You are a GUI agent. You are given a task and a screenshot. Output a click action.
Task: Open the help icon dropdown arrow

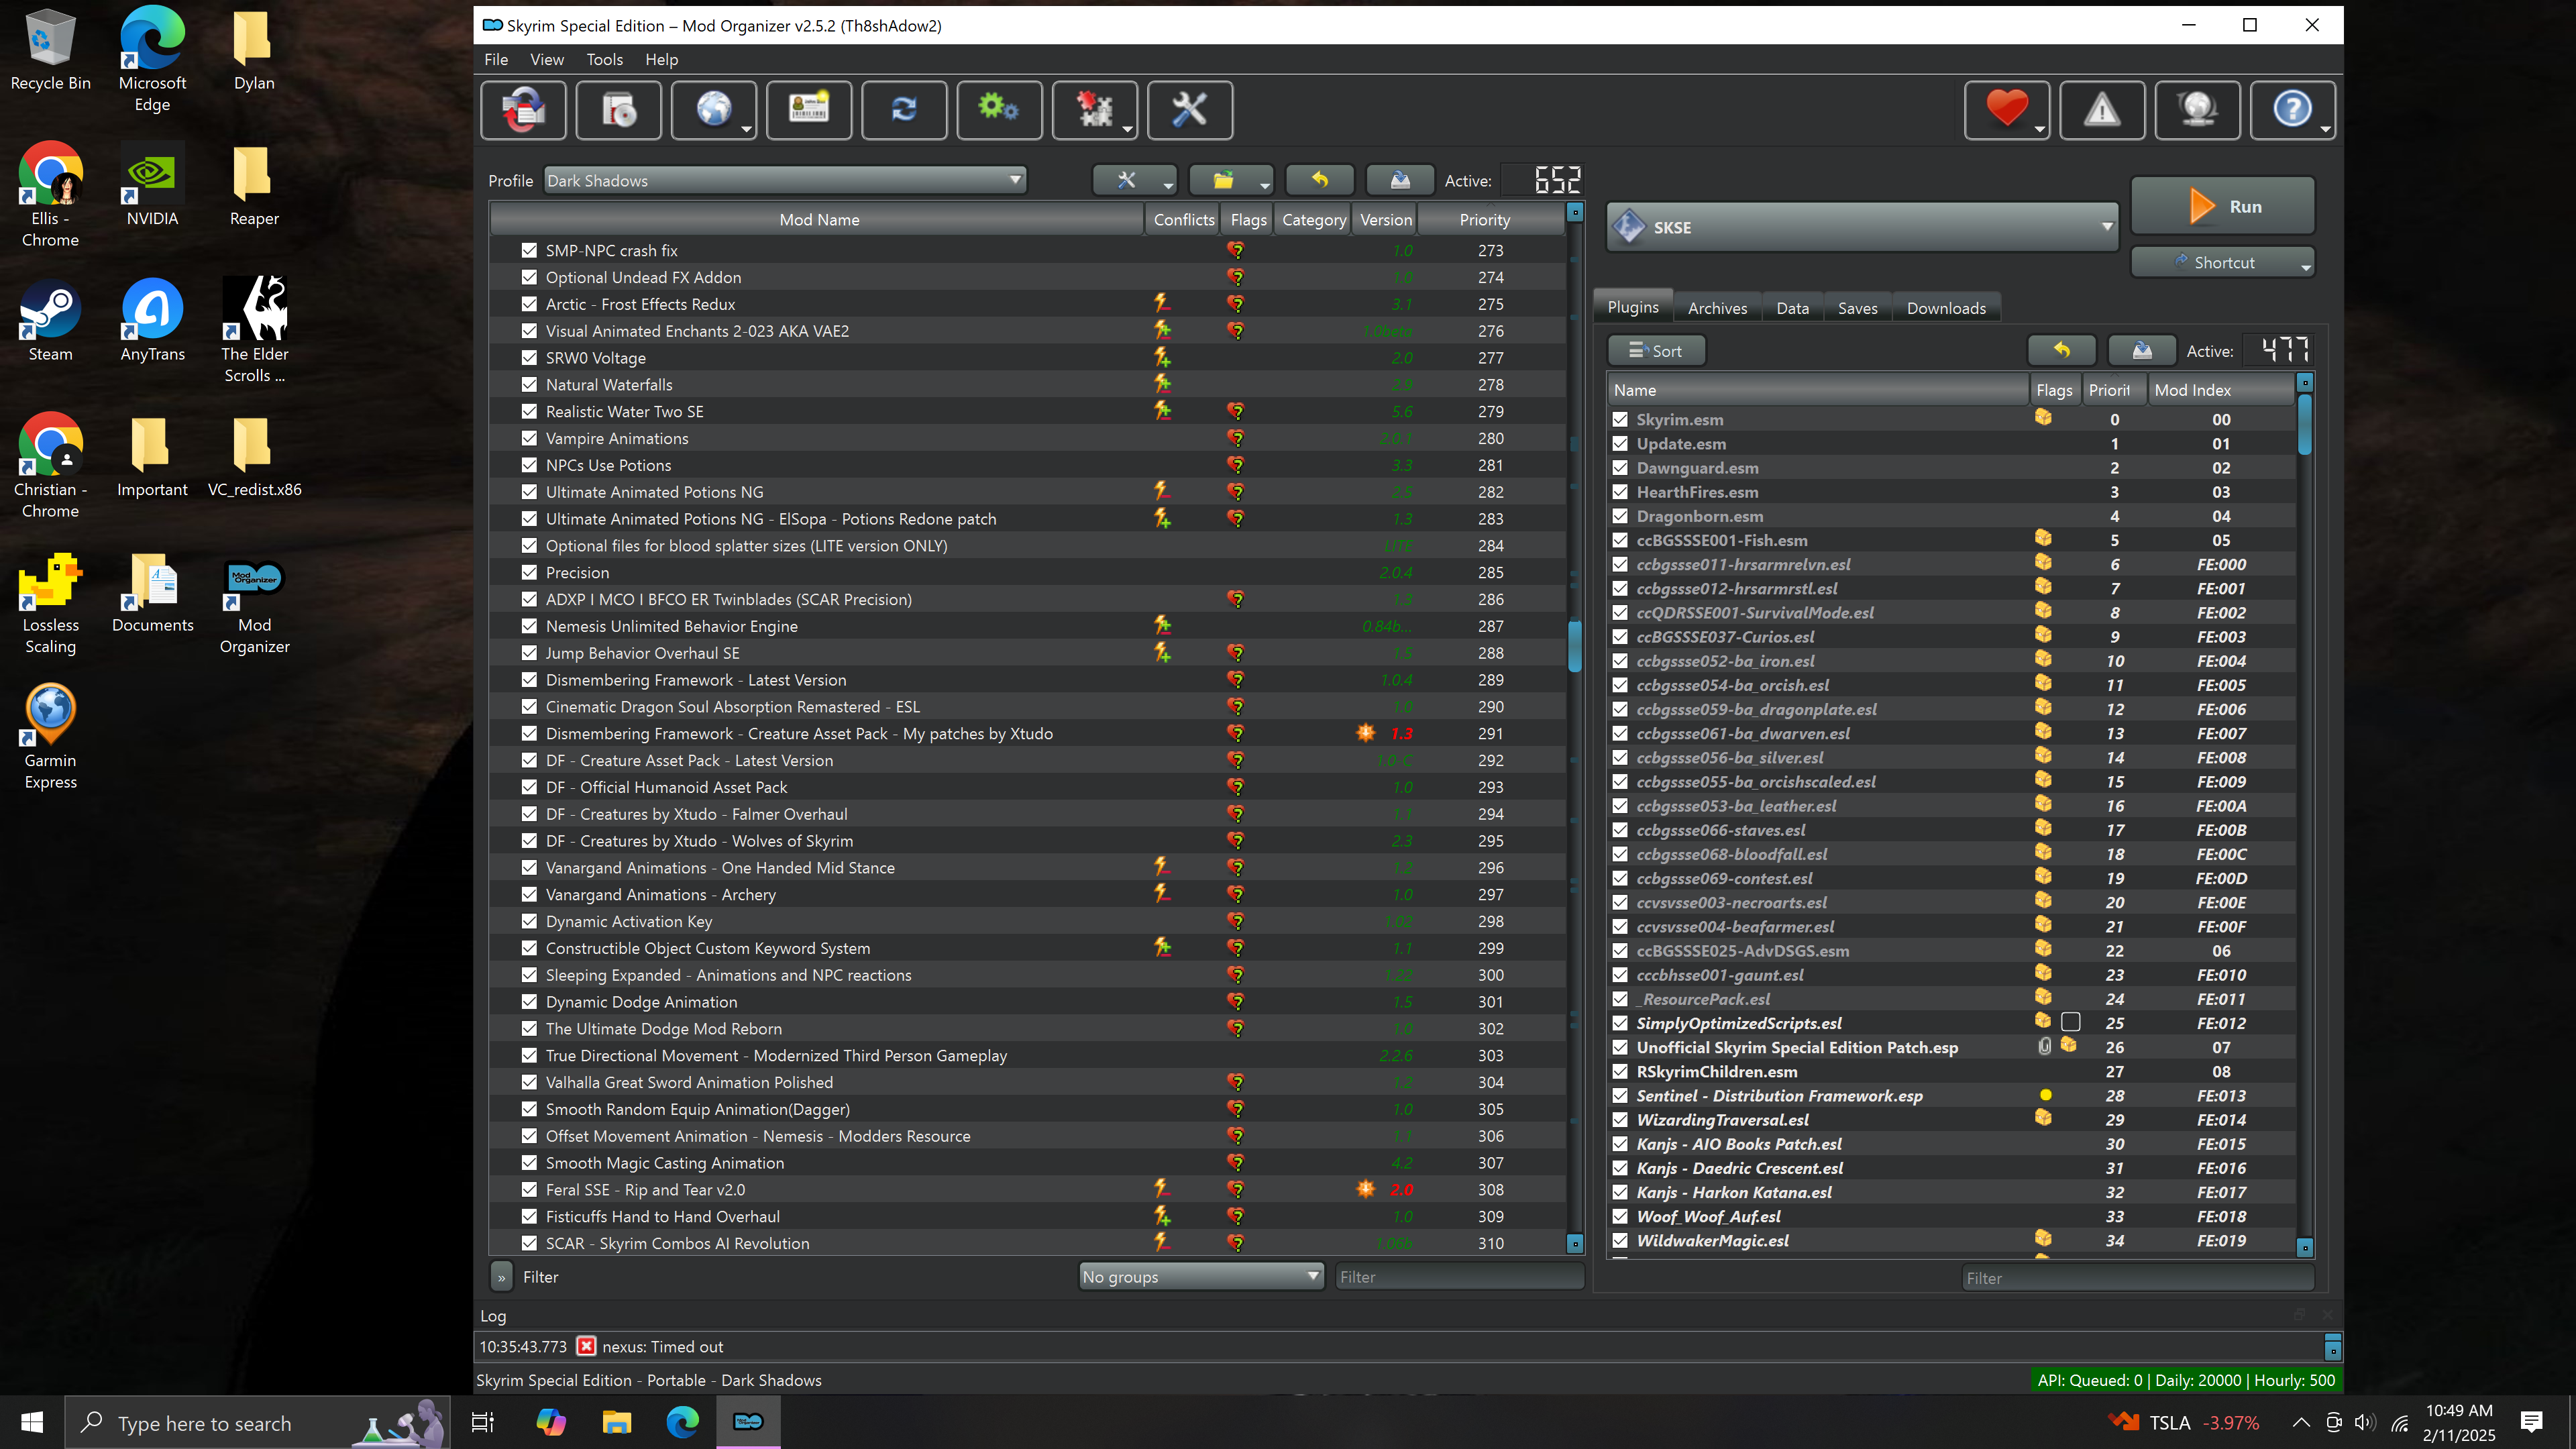(2325, 129)
